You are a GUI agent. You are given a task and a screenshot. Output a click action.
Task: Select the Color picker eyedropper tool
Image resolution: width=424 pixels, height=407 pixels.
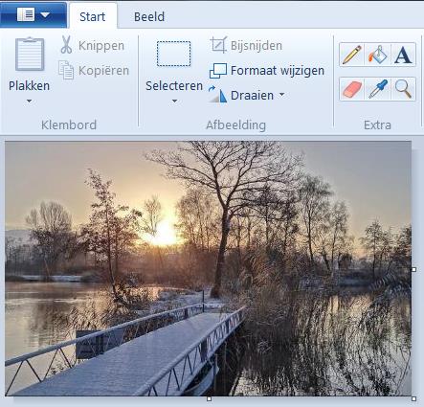point(378,89)
